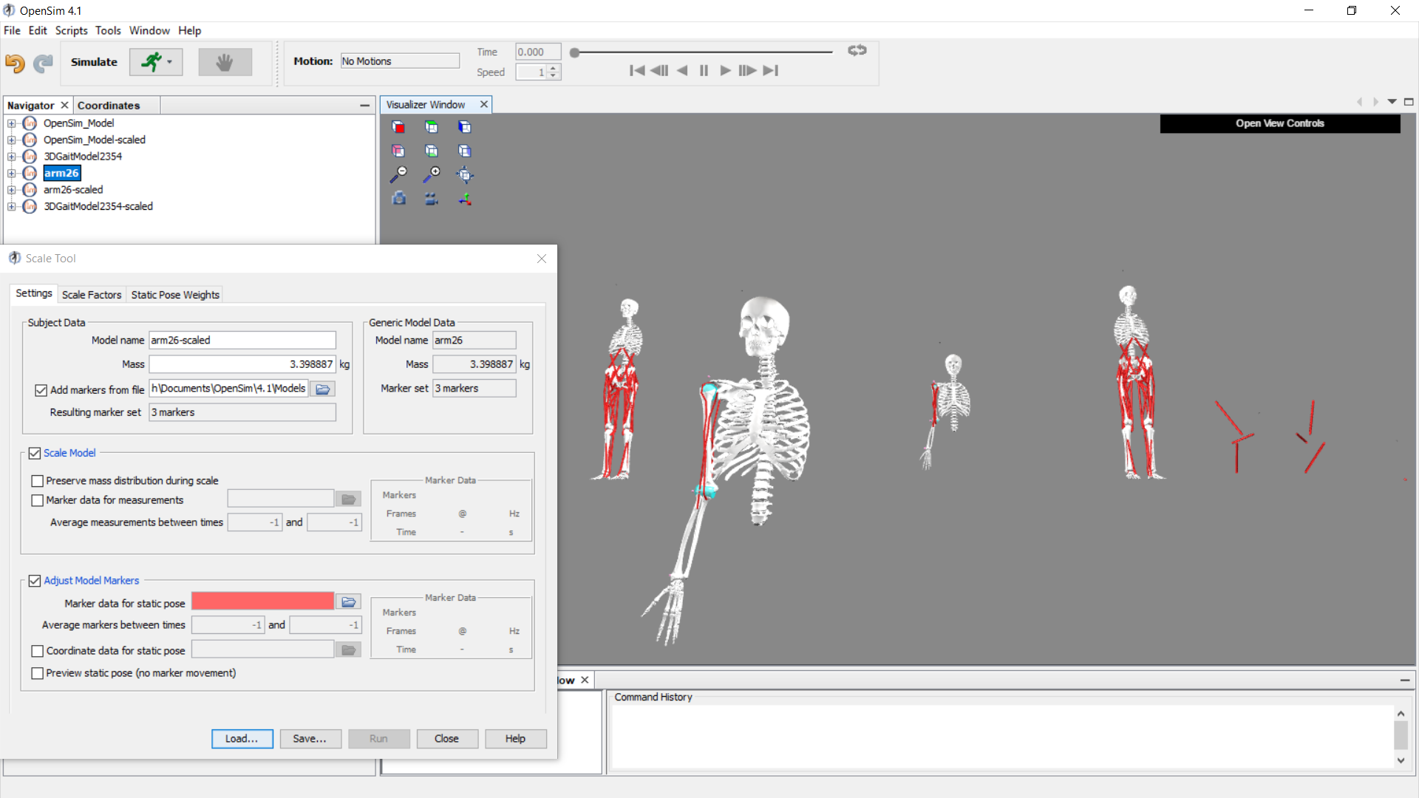This screenshot has width=1419, height=798.
Task: Click the loop playback icon
Action: 857,50
